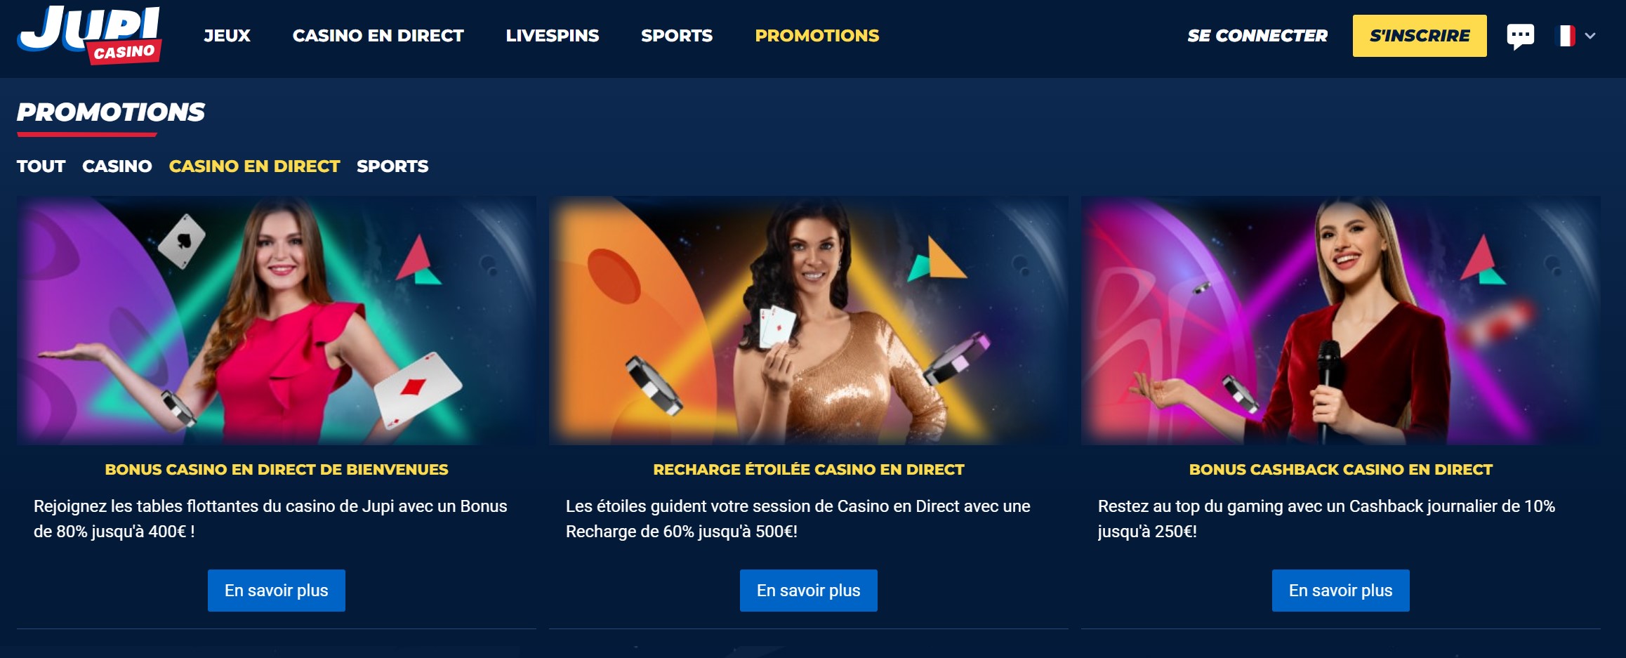Expand the language selector chevron

tap(1590, 36)
